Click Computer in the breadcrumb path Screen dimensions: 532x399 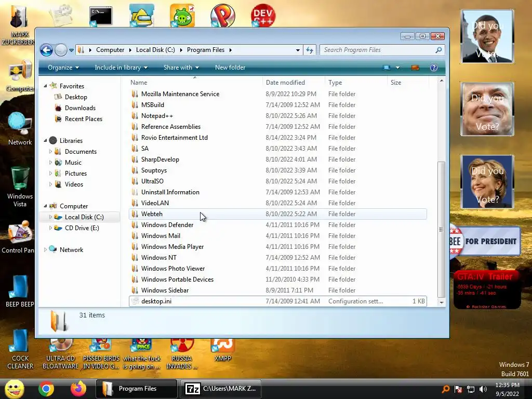tap(110, 50)
